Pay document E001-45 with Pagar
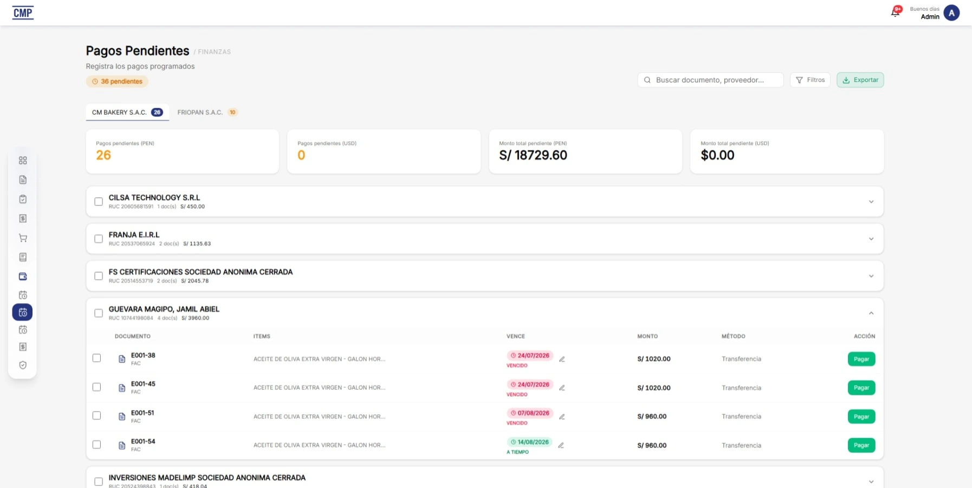The width and height of the screenshot is (972, 488). point(861,388)
